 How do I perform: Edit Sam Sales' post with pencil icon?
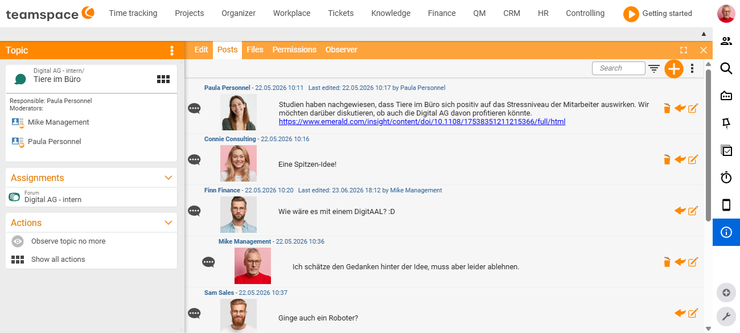point(693,313)
